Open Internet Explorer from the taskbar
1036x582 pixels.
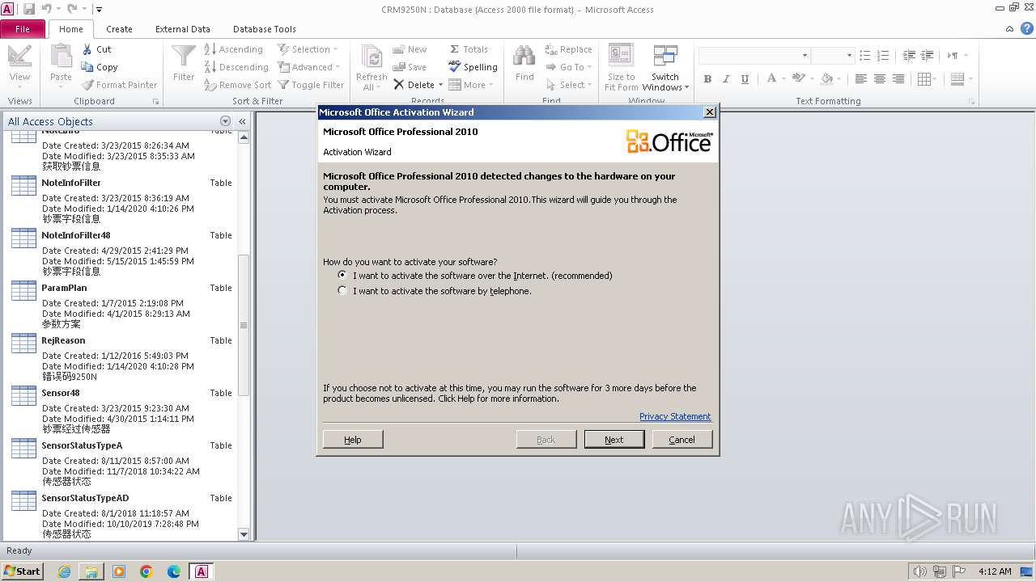64,571
